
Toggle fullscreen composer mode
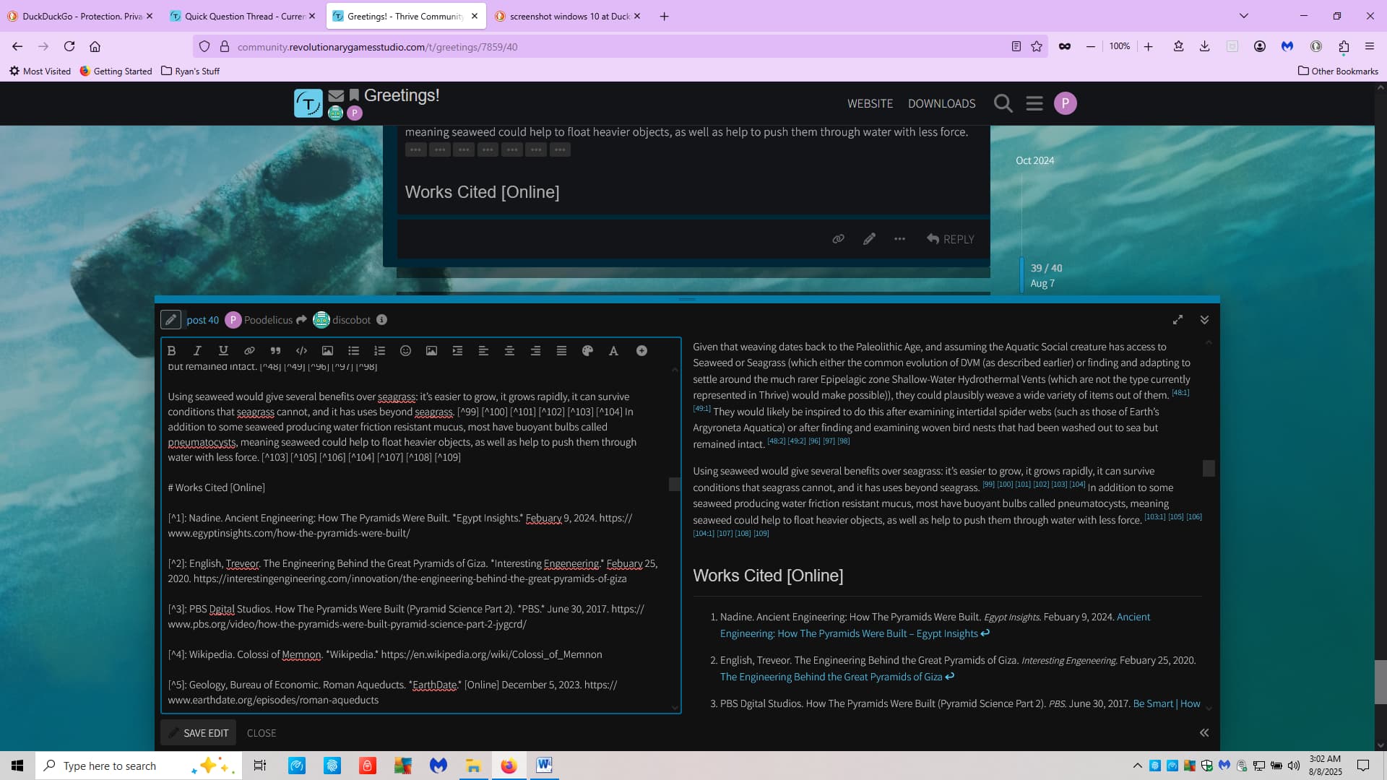[1178, 320]
